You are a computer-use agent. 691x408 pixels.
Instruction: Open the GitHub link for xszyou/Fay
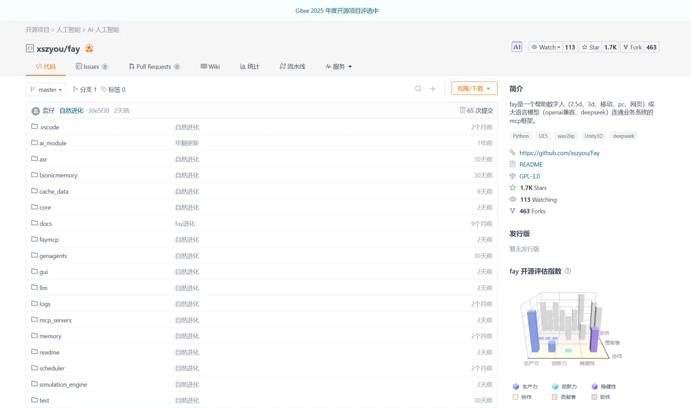(x=559, y=153)
